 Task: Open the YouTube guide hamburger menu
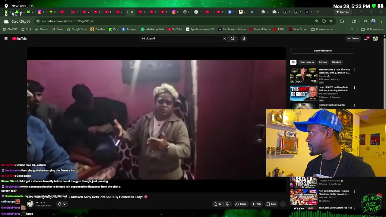(6, 39)
